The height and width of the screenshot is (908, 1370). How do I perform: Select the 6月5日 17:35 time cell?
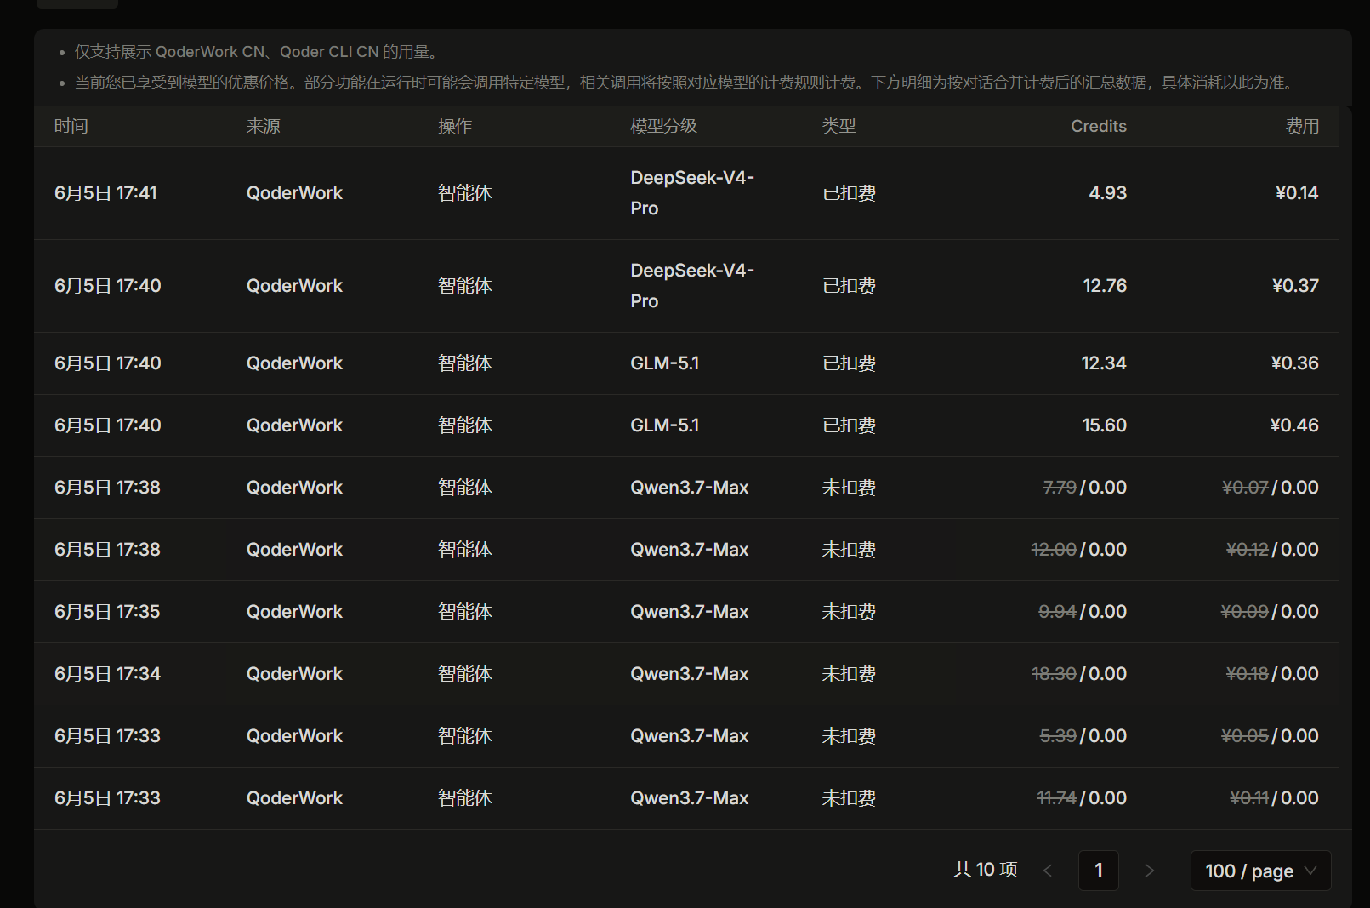[107, 612]
